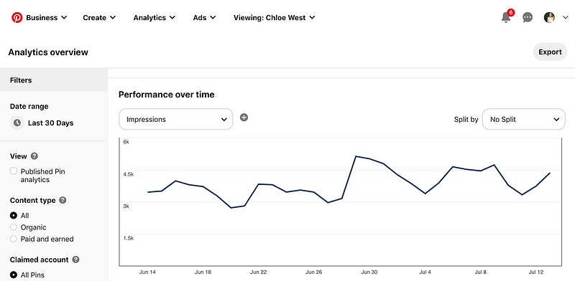Click the clock icon beside Last 30 Days

tap(17, 123)
